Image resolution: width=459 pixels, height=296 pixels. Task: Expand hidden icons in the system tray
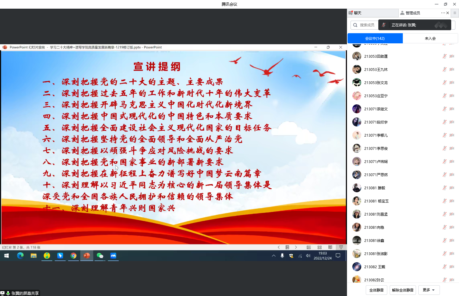(x=273, y=256)
